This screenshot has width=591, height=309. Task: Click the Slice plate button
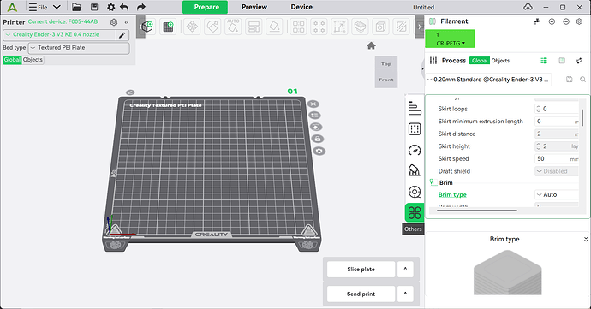361,269
